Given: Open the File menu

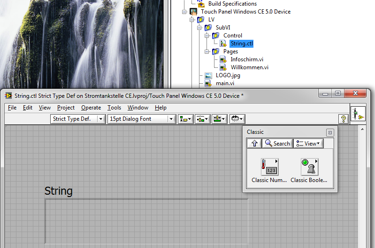Looking at the screenshot, I should (12, 108).
